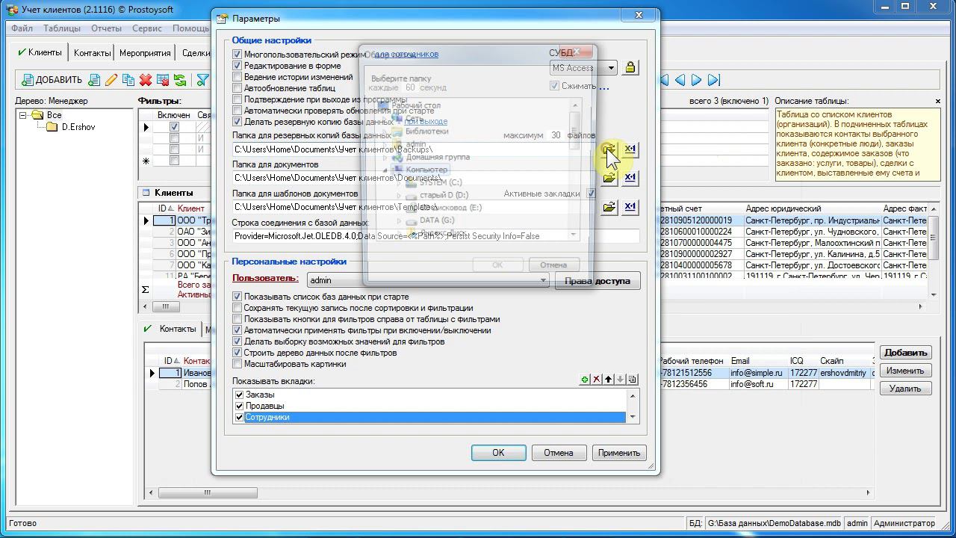Click the pencil edit record icon

tap(111, 80)
